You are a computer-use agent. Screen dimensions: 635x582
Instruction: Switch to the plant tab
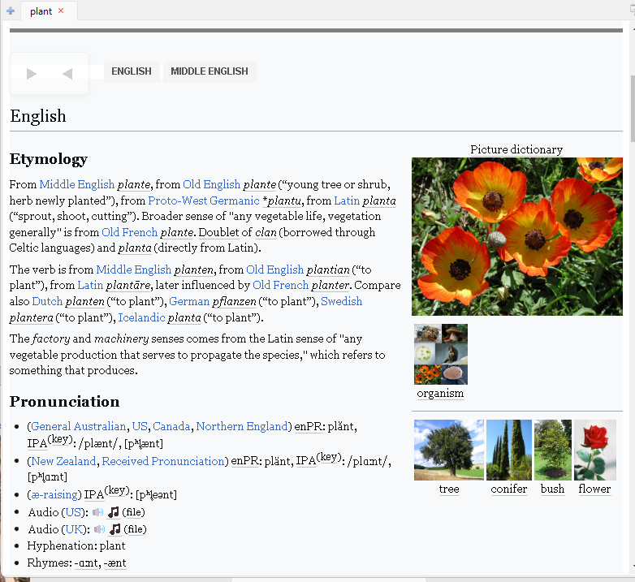(x=41, y=11)
